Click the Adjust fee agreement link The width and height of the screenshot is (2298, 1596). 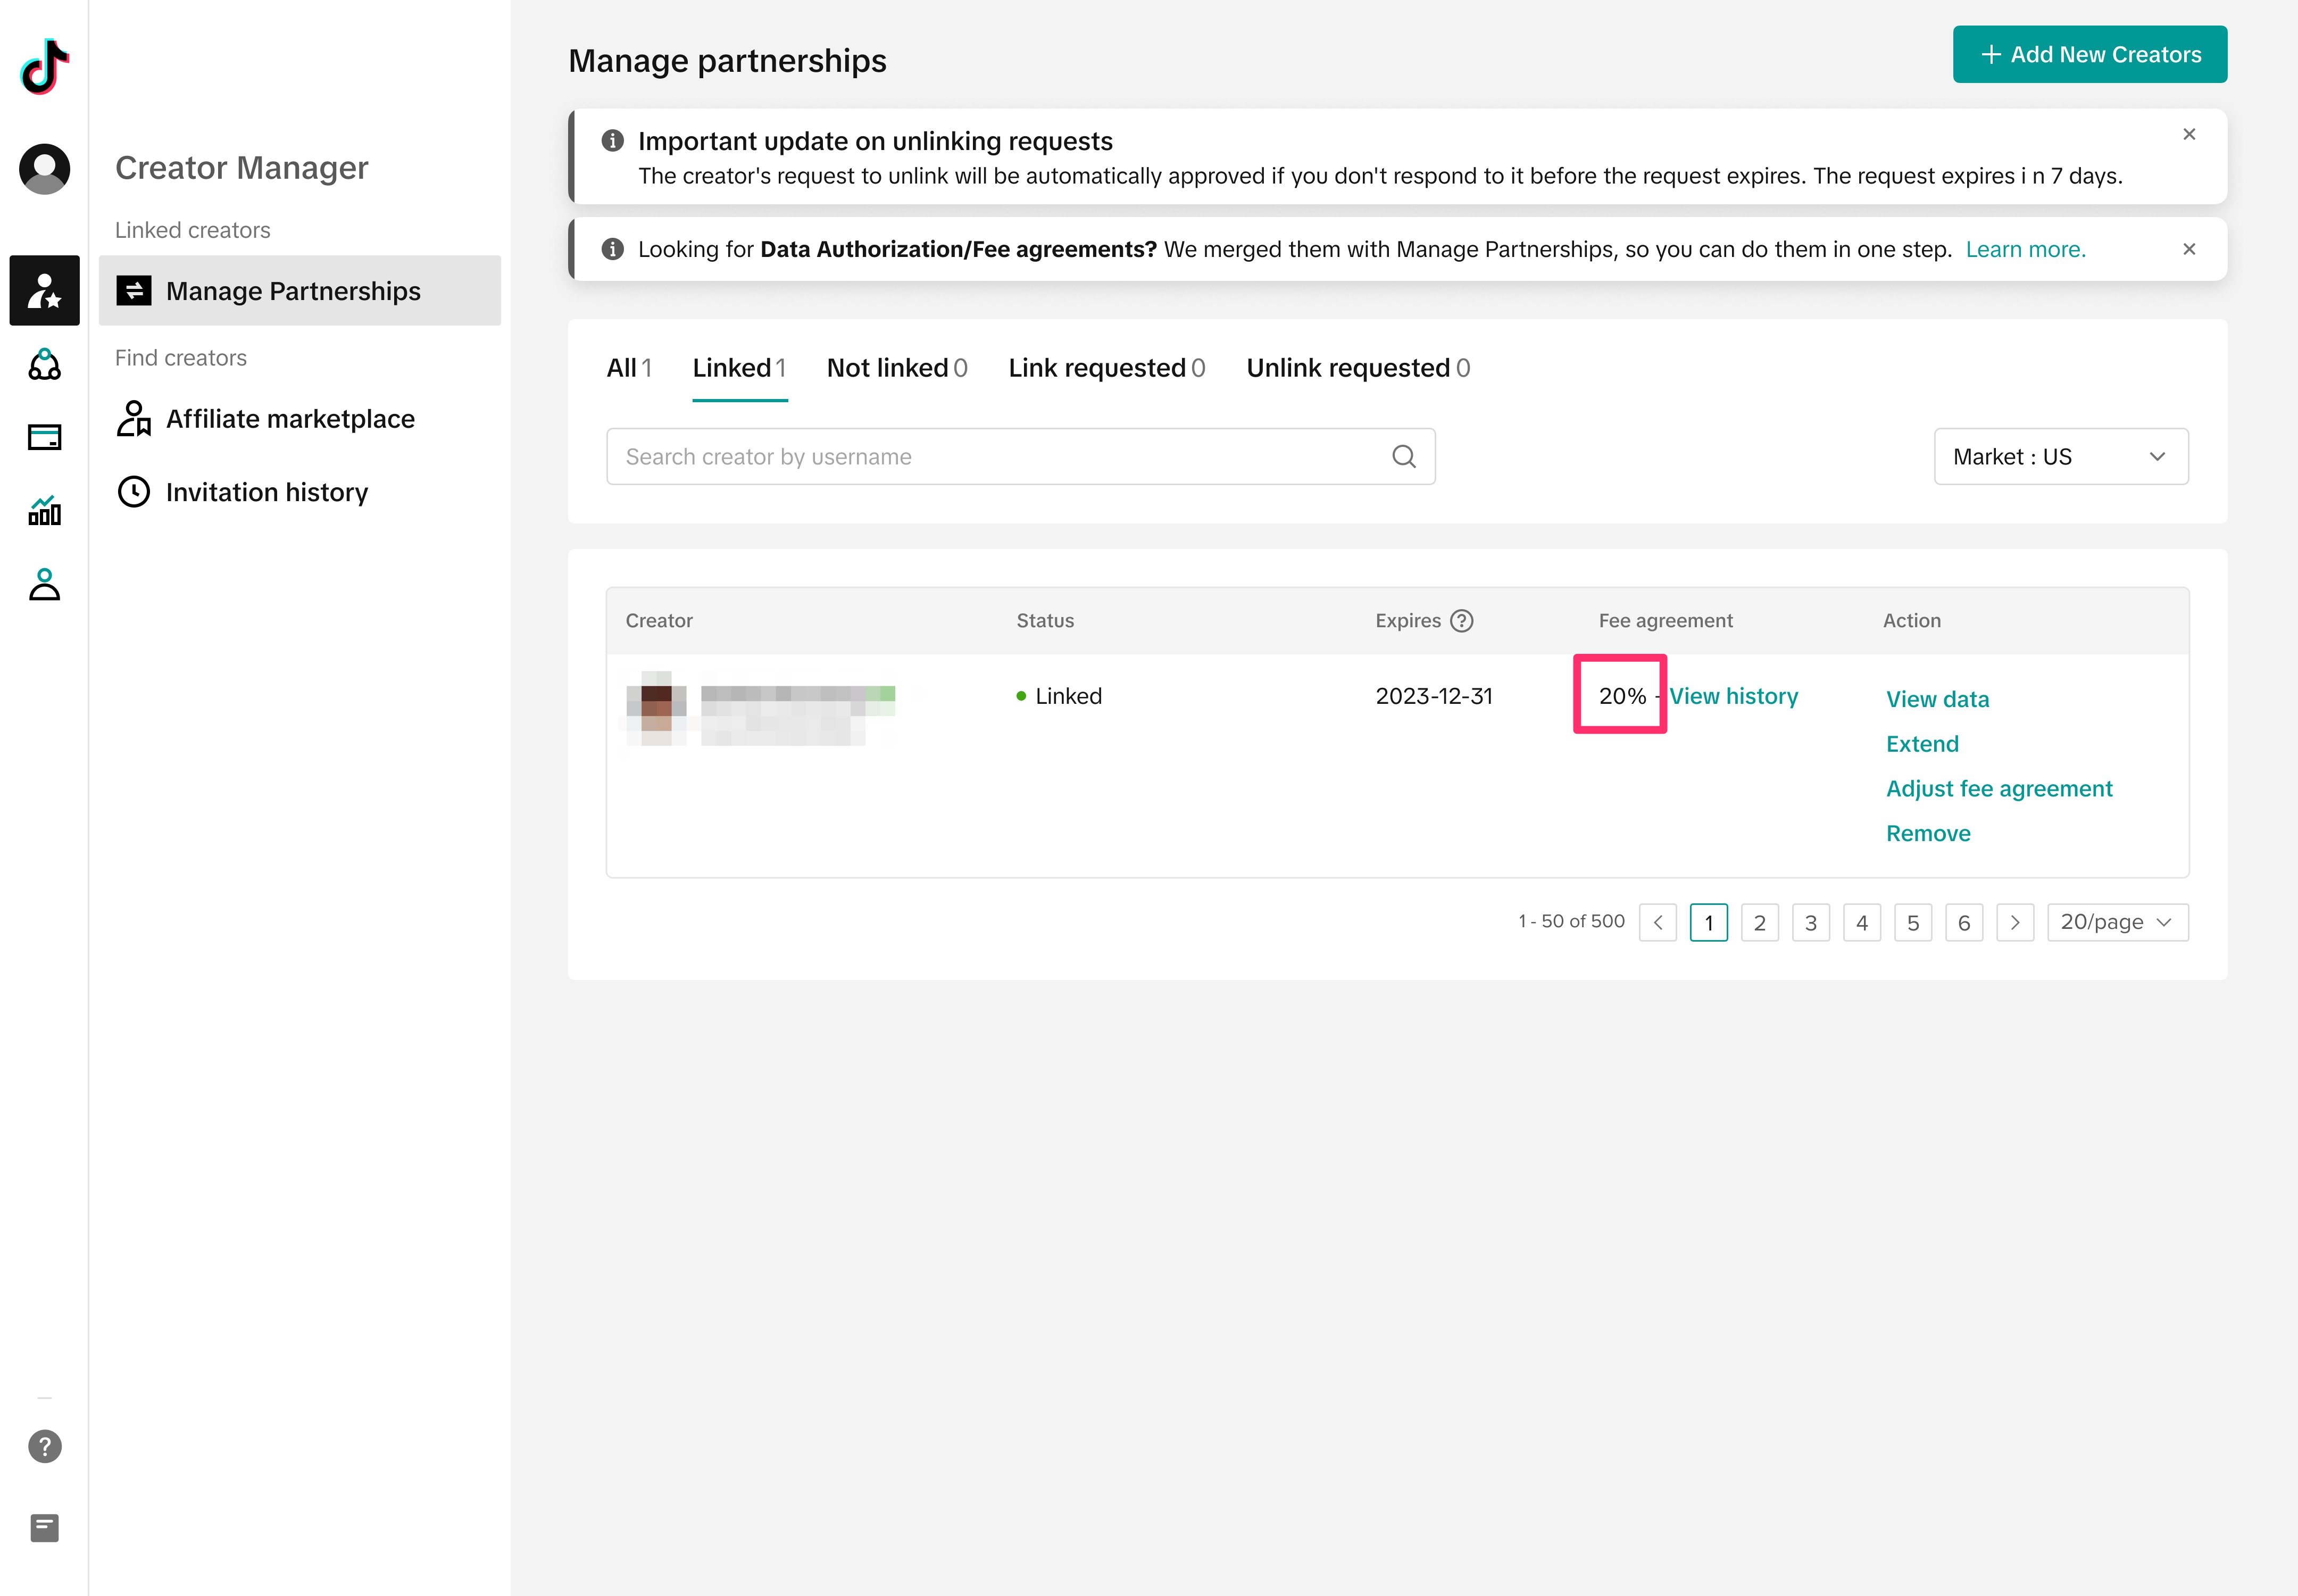tap(1998, 789)
